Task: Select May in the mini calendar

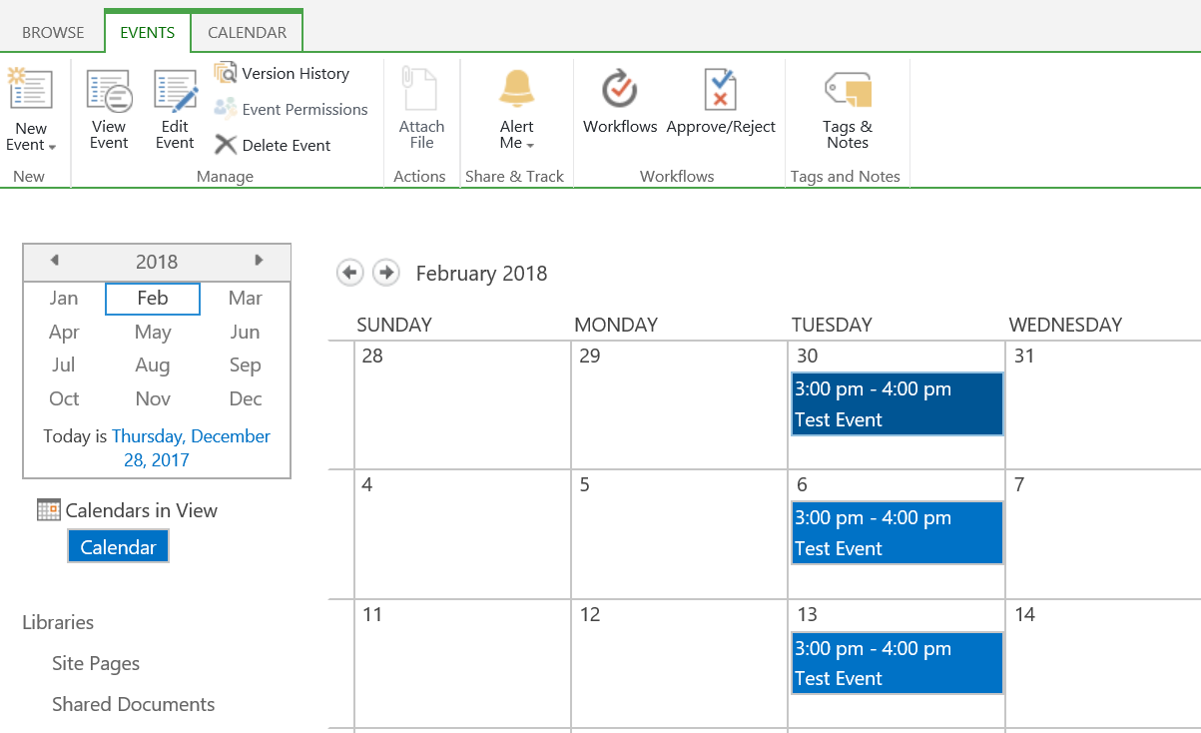Action: pos(152,332)
